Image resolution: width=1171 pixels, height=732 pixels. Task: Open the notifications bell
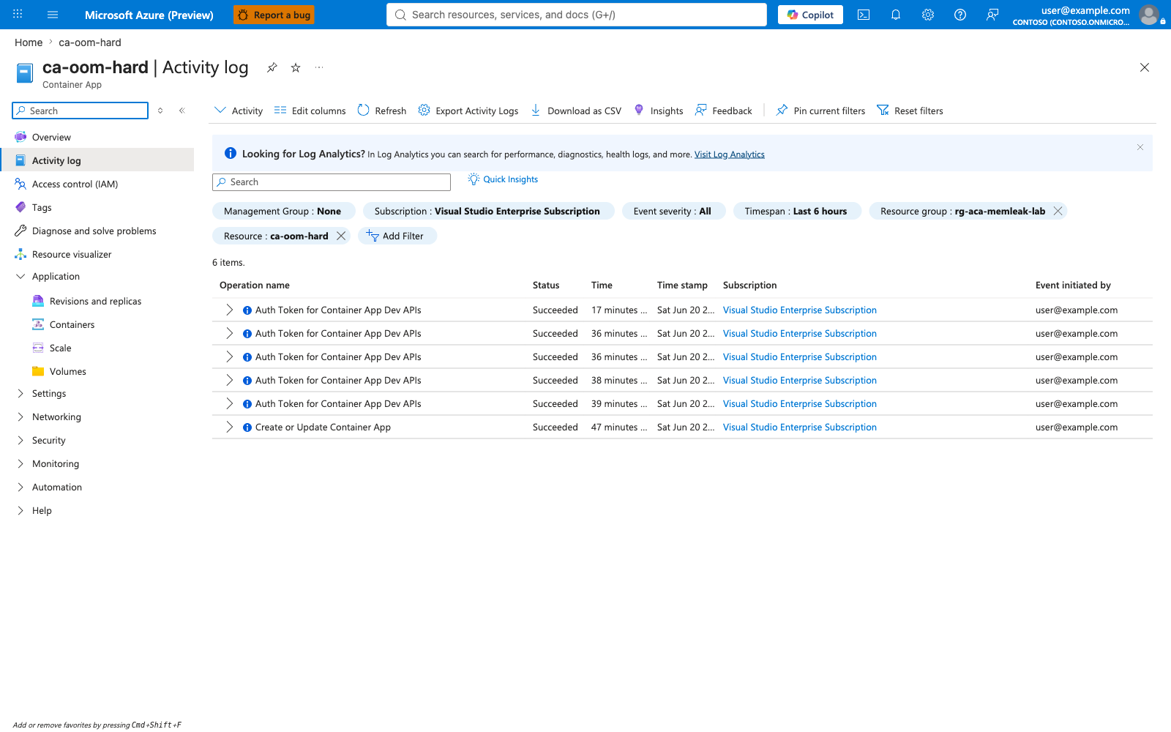coord(896,15)
